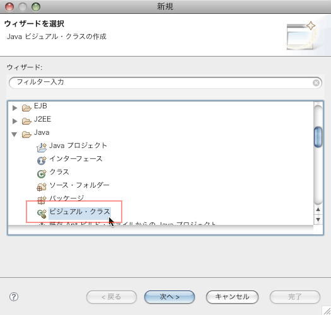This screenshot has width=331, height=315.
Task: Select the ソース・フォルダー tree item label
Action: pos(79,185)
